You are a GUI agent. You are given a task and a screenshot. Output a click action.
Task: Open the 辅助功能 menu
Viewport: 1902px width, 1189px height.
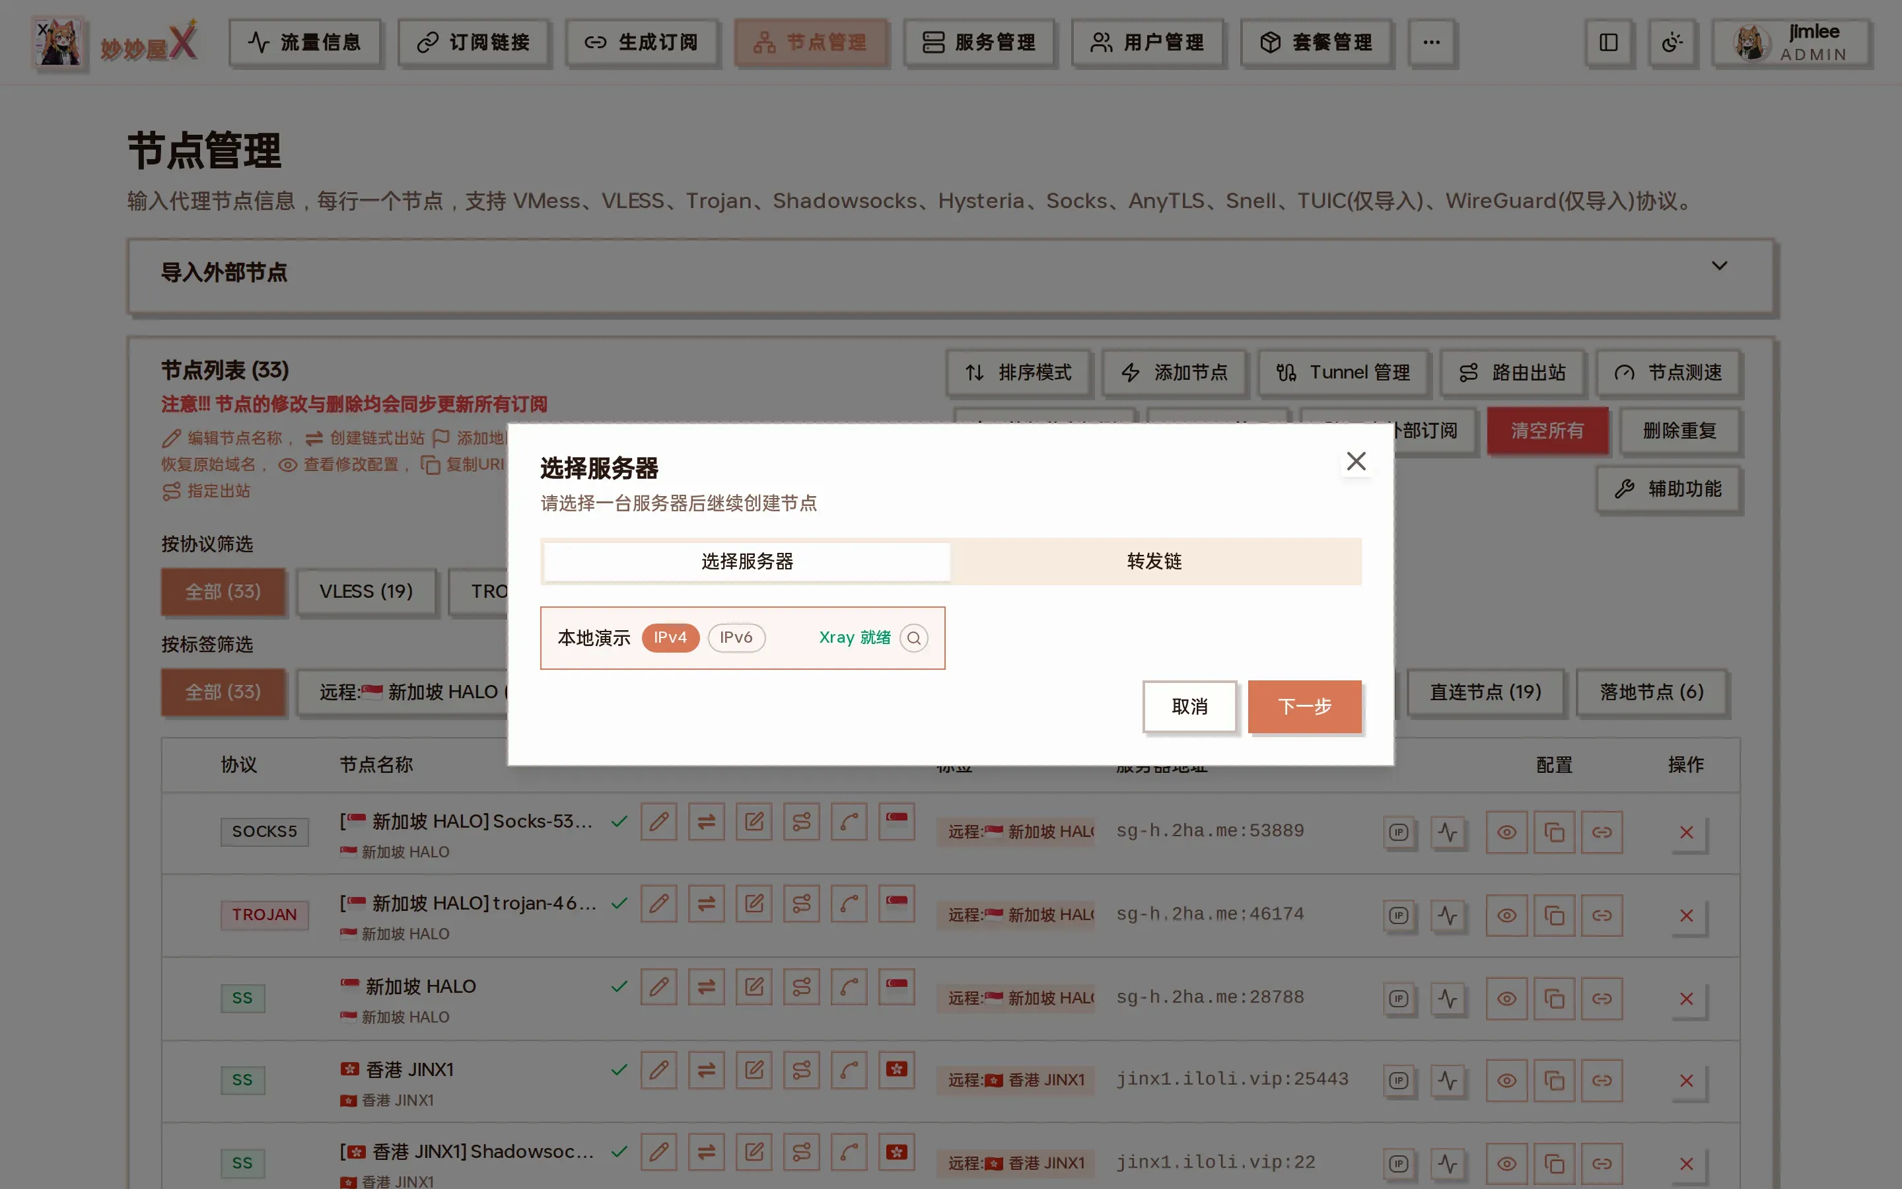pyautogui.click(x=1668, y=488)
